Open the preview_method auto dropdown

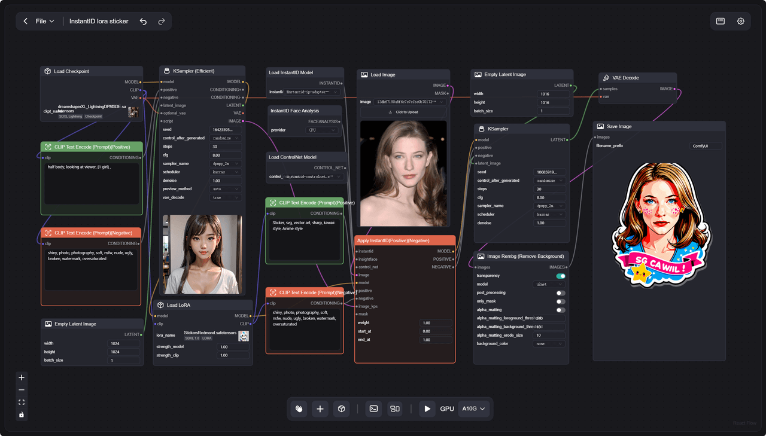coord(226,189)
